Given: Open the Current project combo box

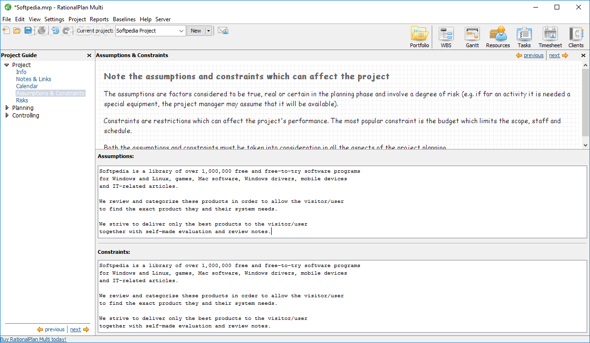Looking at the screenshot, I should coord(150,31).
